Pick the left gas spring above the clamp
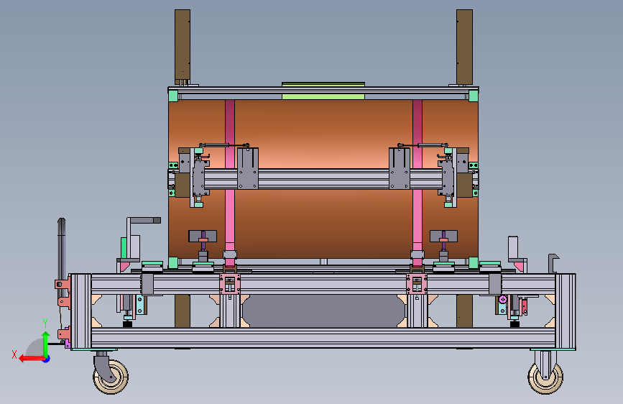The image size is (623, 404). coord(224,145)
